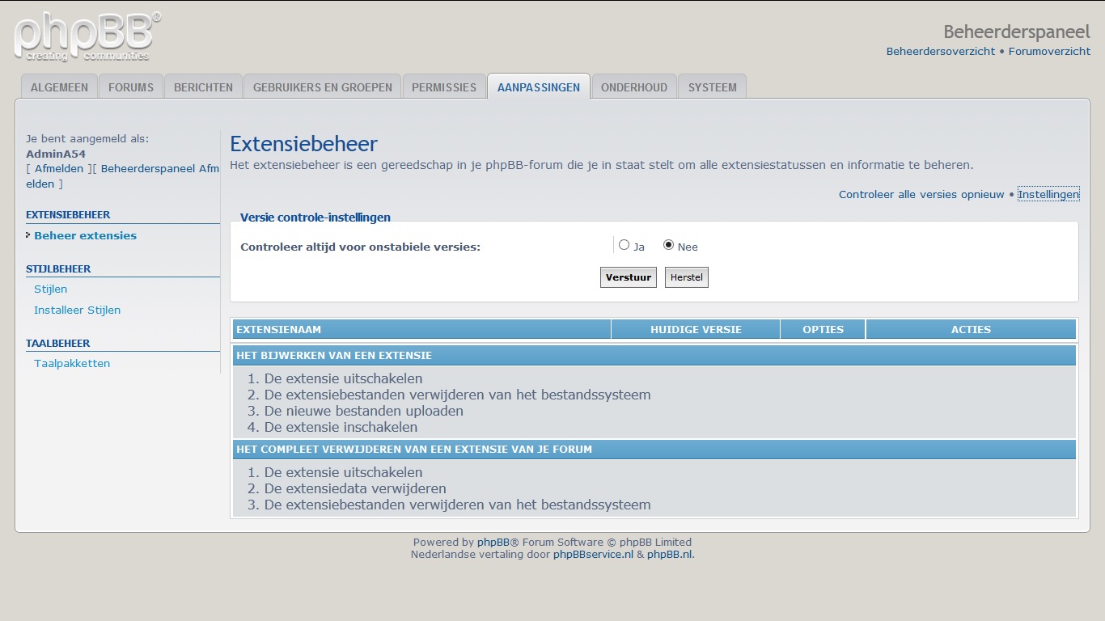Open the Berichten tab
The image size is (1105, 621).
[x=203, y=87]
